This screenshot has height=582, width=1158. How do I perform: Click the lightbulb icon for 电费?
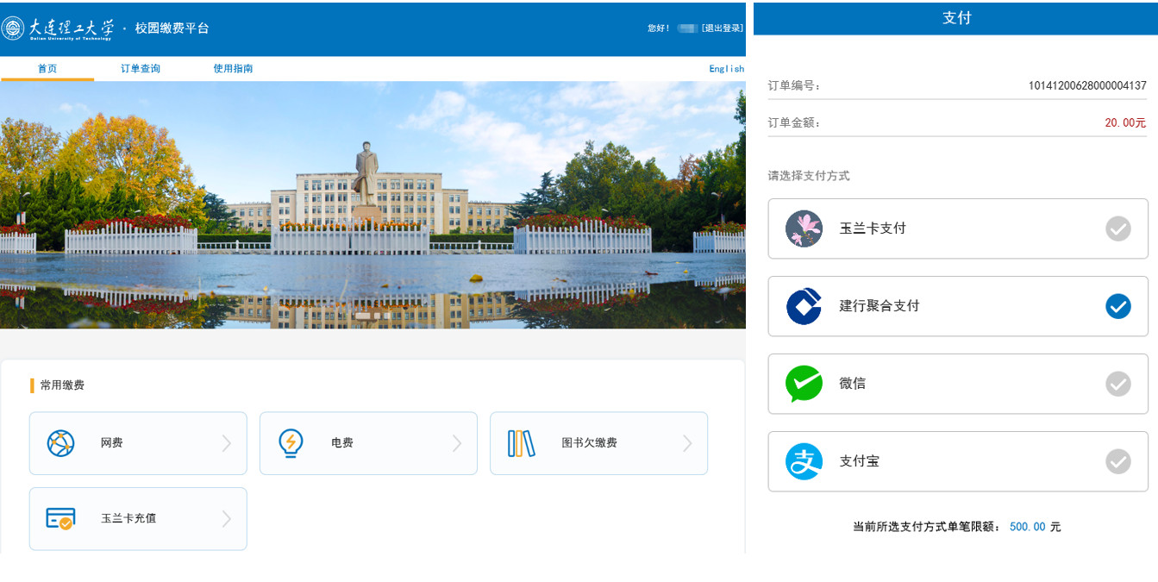291,443
